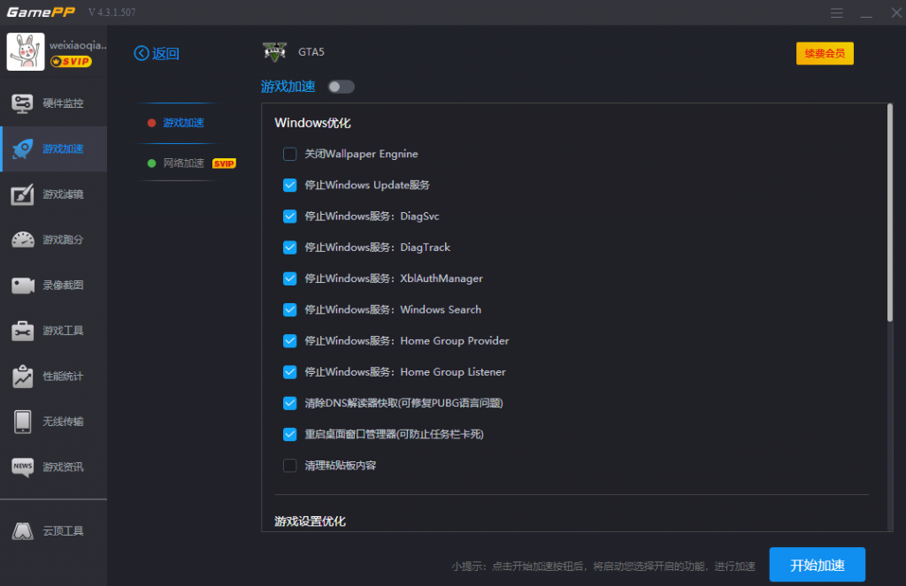Open 游戏滤镜 menu label
This screenshot has width=906, height=586.
63,194
